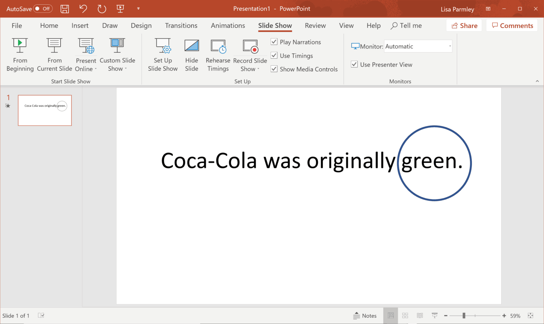Switch to Normal view in status bar
Screen dimensions: 544x324
[x=391, y=316]
